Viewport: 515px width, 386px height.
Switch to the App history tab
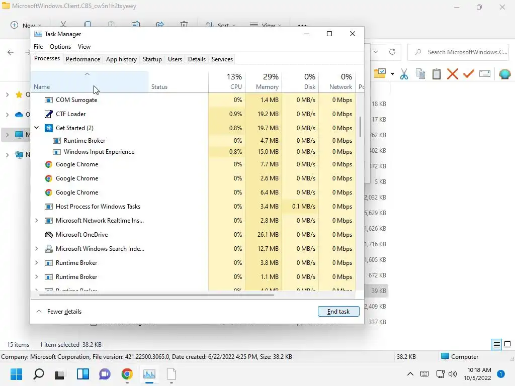(x=121, y=59)
